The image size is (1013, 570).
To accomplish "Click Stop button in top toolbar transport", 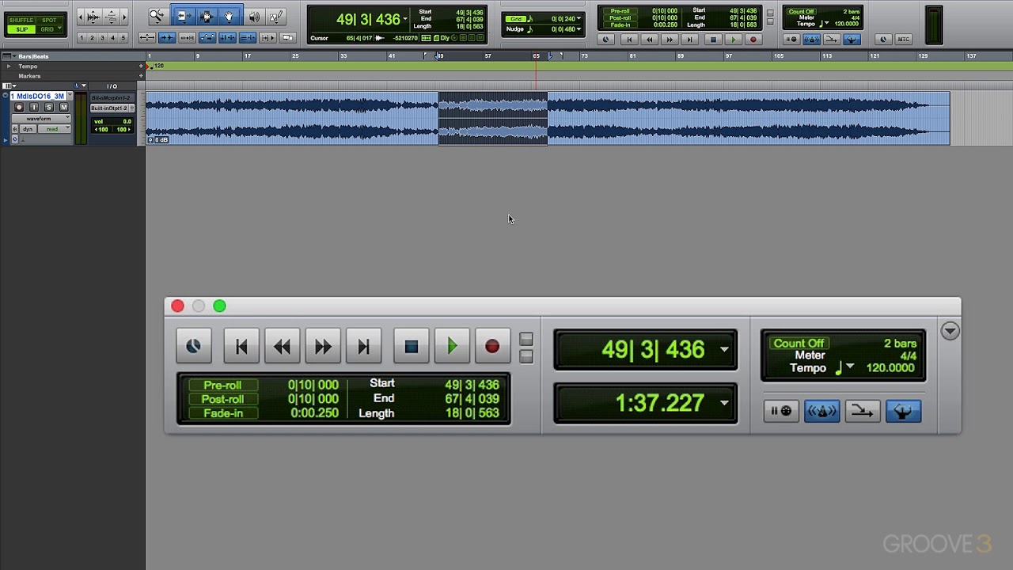I will (x=712, y=40).
